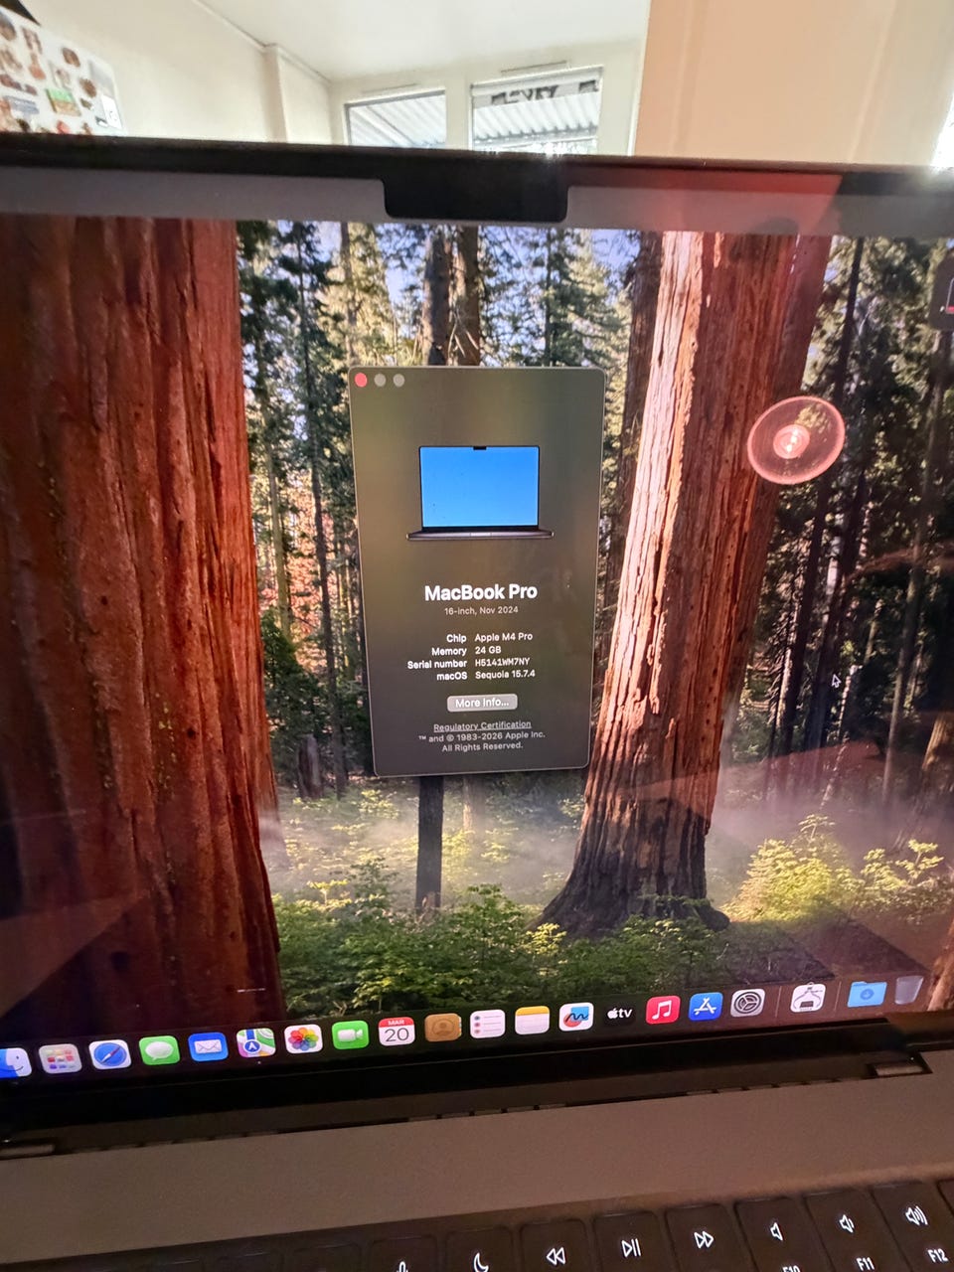Image resolution: width=954 pixels, height=1272 pixels.
Task: Open the Contacts app in Dock
Action: 442,1027
